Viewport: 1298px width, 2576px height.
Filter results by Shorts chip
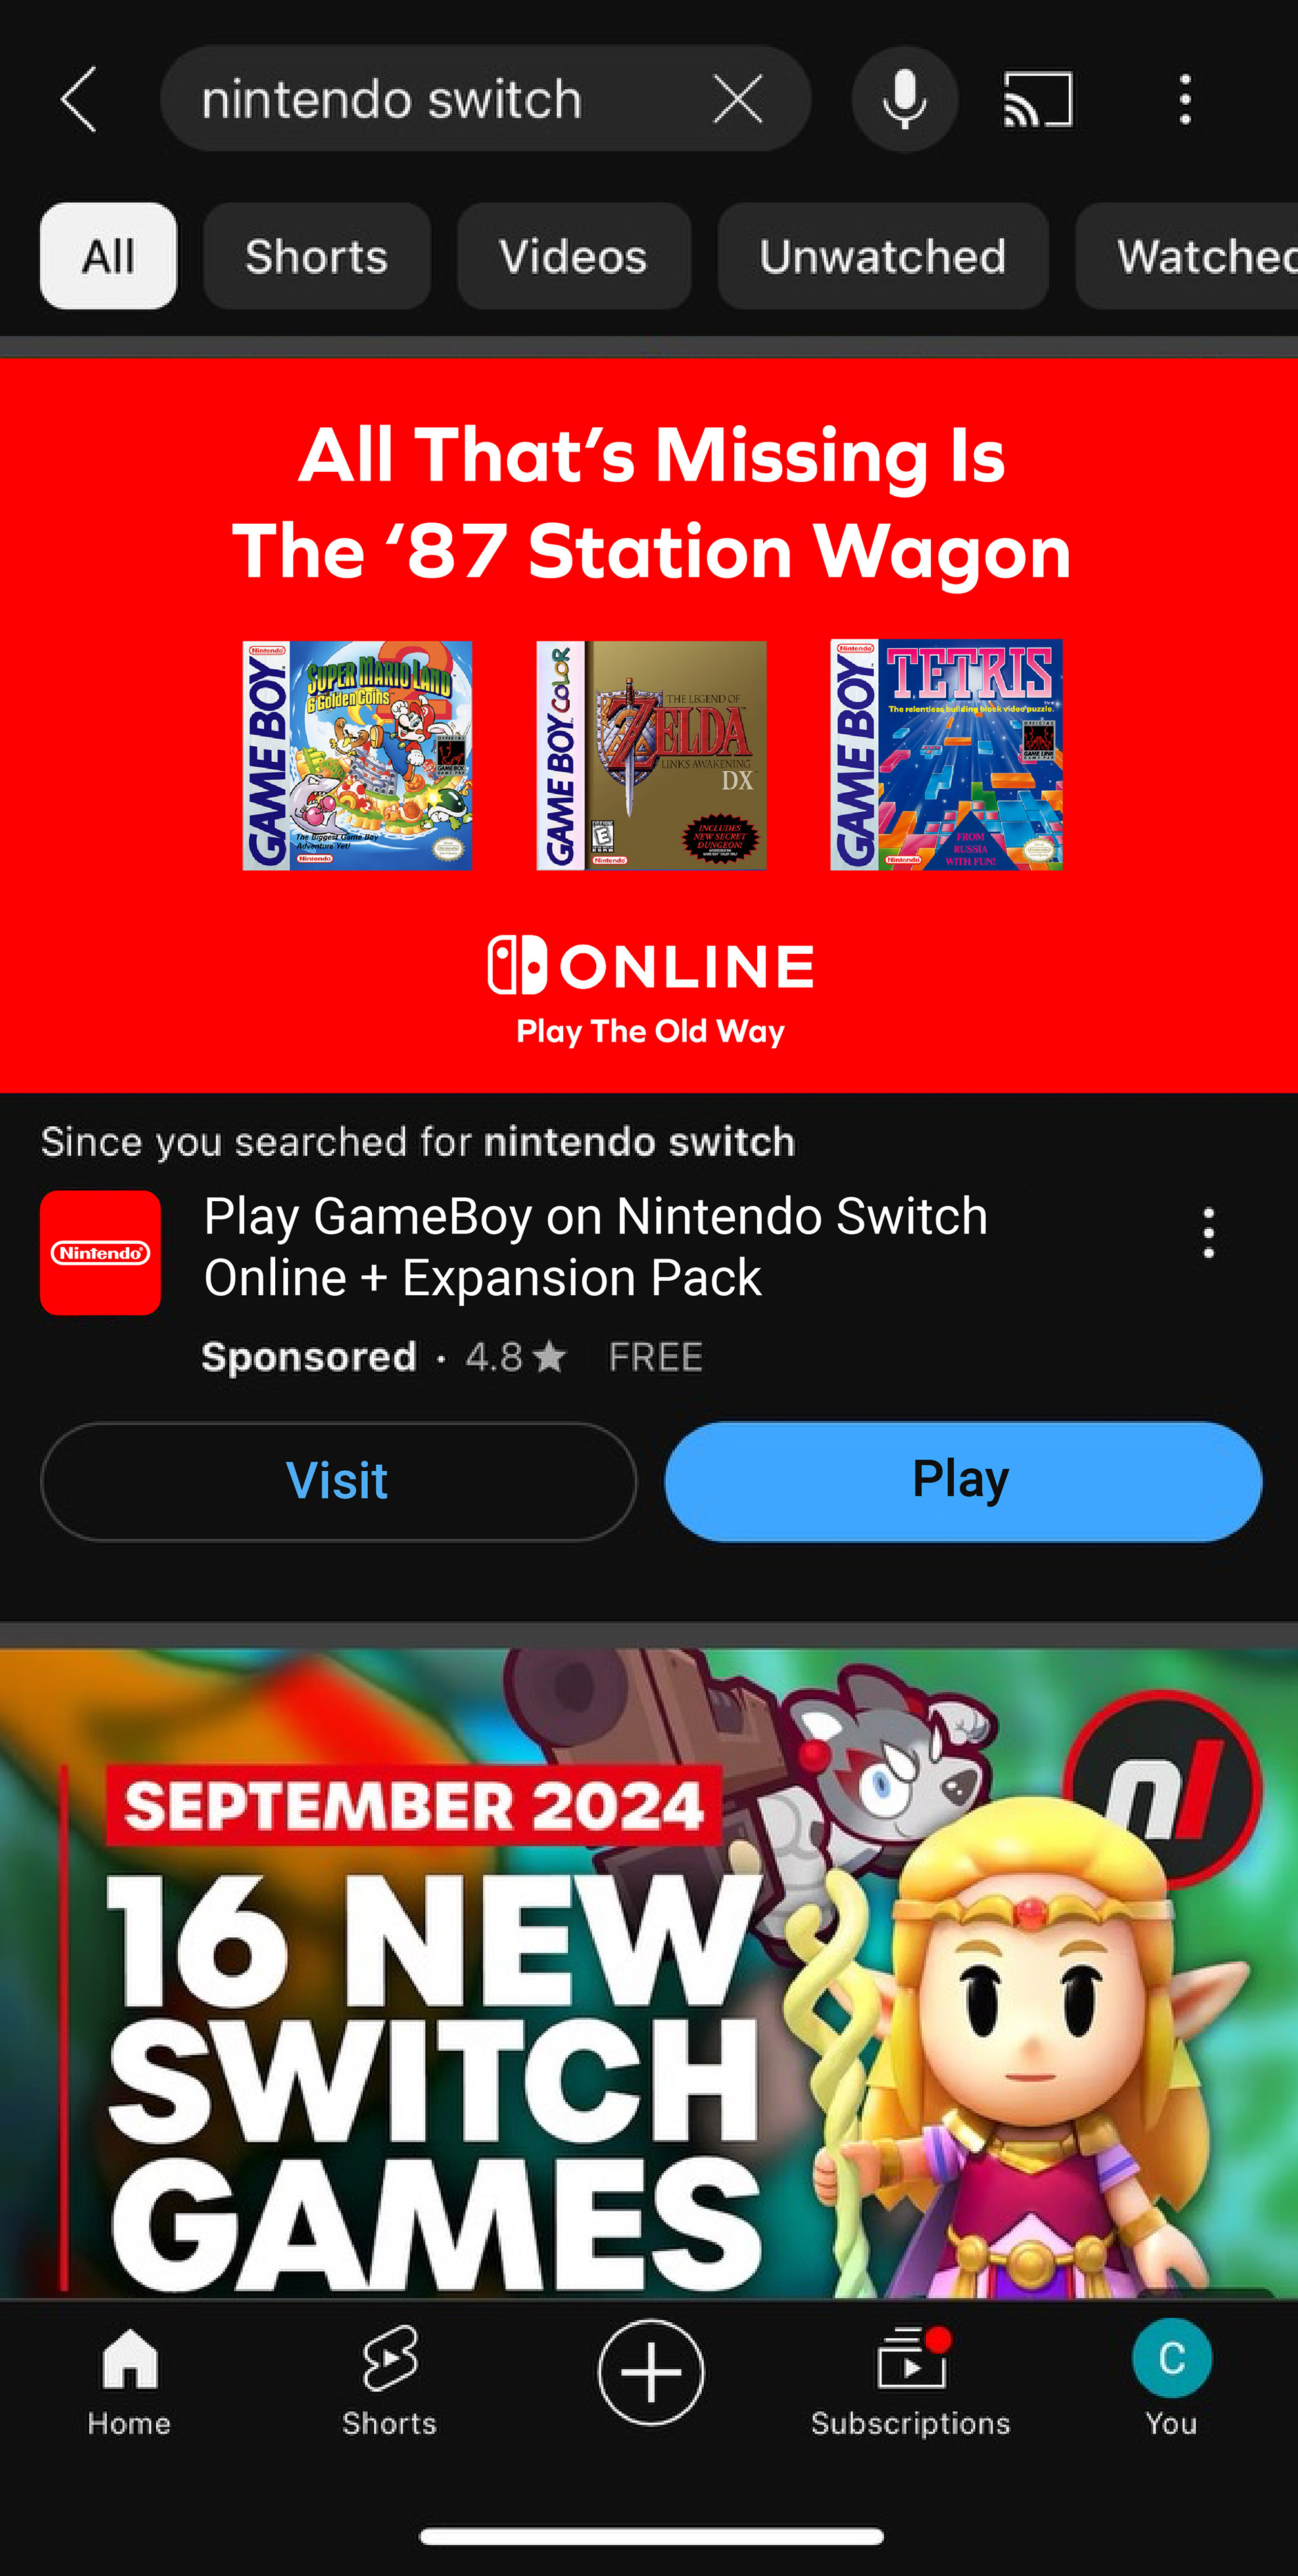(x=317, y=256)
